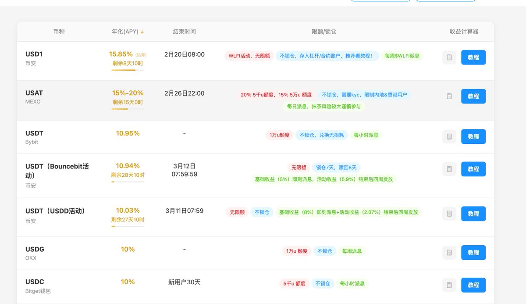Select the USDG coin name

click(x=35, y=249)
